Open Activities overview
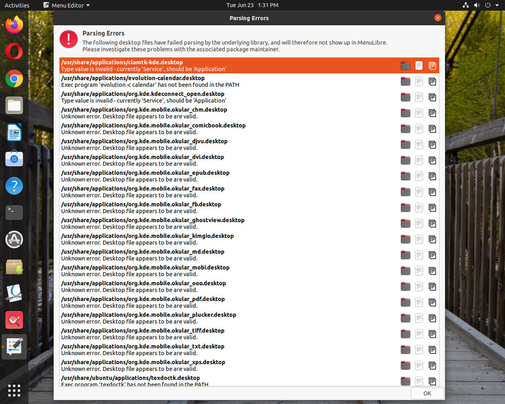The image size is (505, 404). [x=17, y=5]
